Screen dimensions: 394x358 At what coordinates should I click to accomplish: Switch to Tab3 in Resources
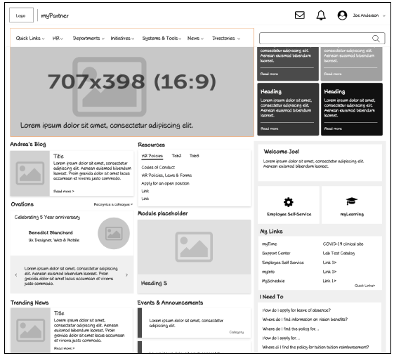pos(194,156)
